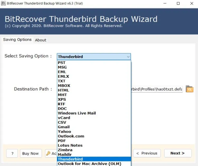Close the Backup Wizard window
The width and height of the screenshot is (198, 166).
click(x=192, y=3)
